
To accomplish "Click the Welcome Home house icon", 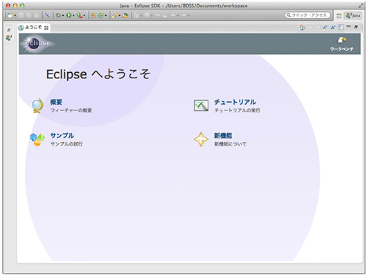I will 302,28.
